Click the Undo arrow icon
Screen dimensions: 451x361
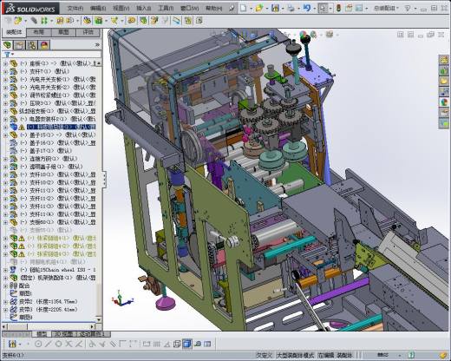(306, 9)
